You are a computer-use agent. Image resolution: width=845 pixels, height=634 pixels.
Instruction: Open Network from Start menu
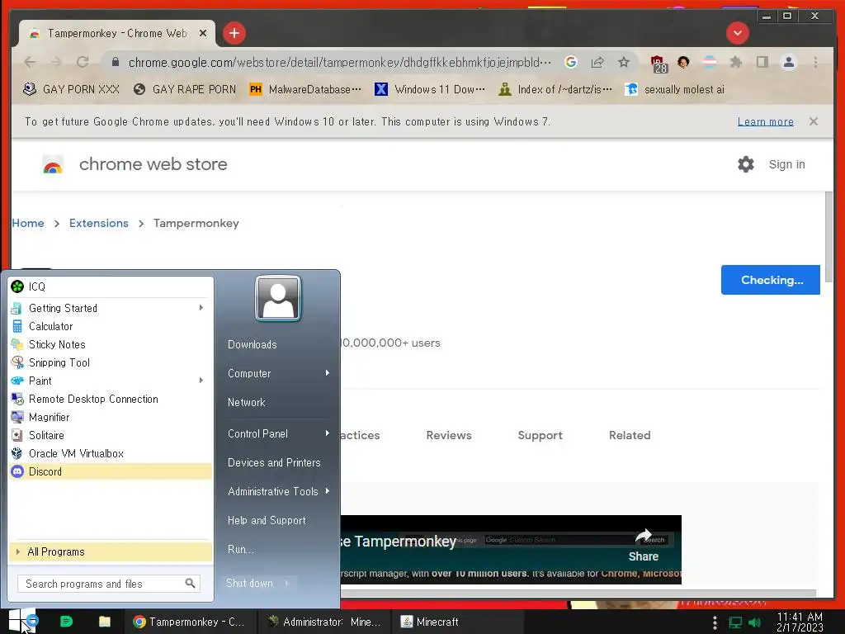246,402
